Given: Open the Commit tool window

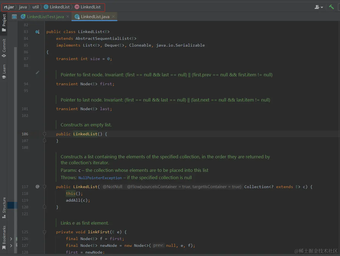Looking at the screenshot, I should [x=4, y=48].
